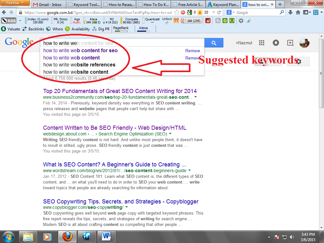Click the blue Google search button
Image resolution: width=324 pixels, height=243 pixels.
coord(214,43)
